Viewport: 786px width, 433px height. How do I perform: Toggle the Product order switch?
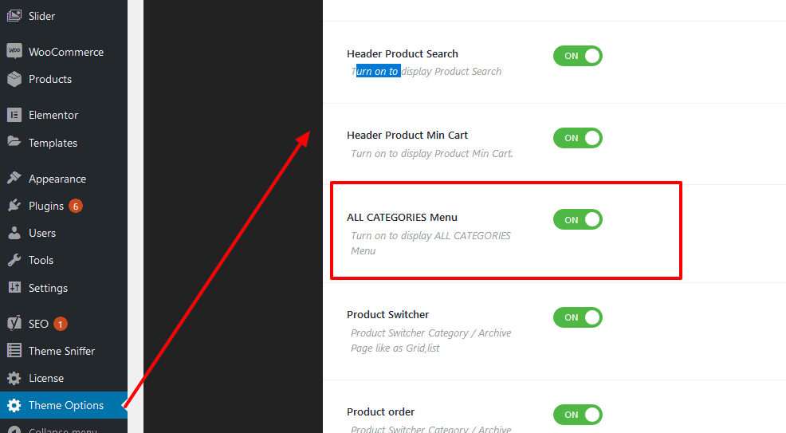coord(577,415)
